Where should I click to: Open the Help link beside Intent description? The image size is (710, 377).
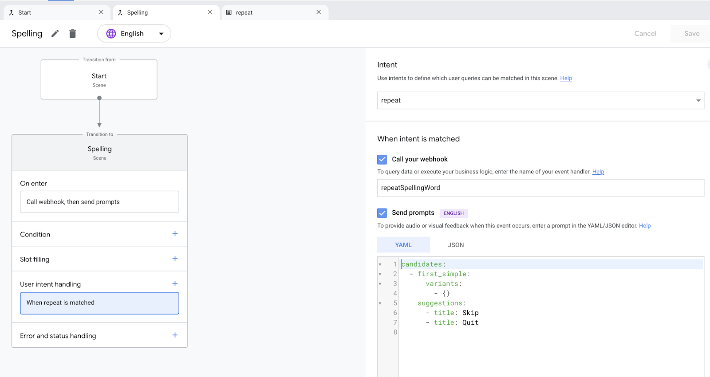tap(566, 79)
